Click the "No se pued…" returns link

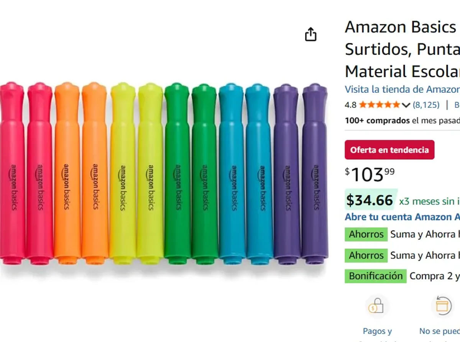[x=439, y=331]
